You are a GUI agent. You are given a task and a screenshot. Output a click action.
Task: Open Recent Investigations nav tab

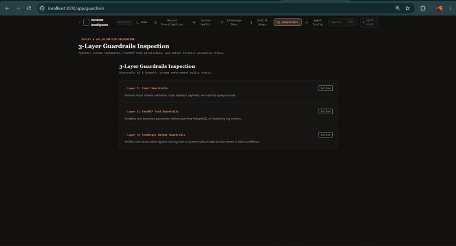[x=172, y=23]
